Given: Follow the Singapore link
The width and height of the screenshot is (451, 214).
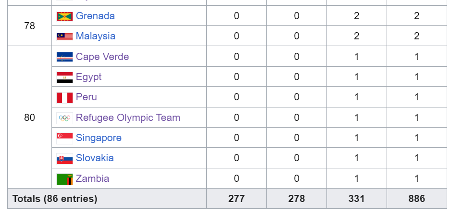Looking at the screenshot, I should tap(99, 138).
